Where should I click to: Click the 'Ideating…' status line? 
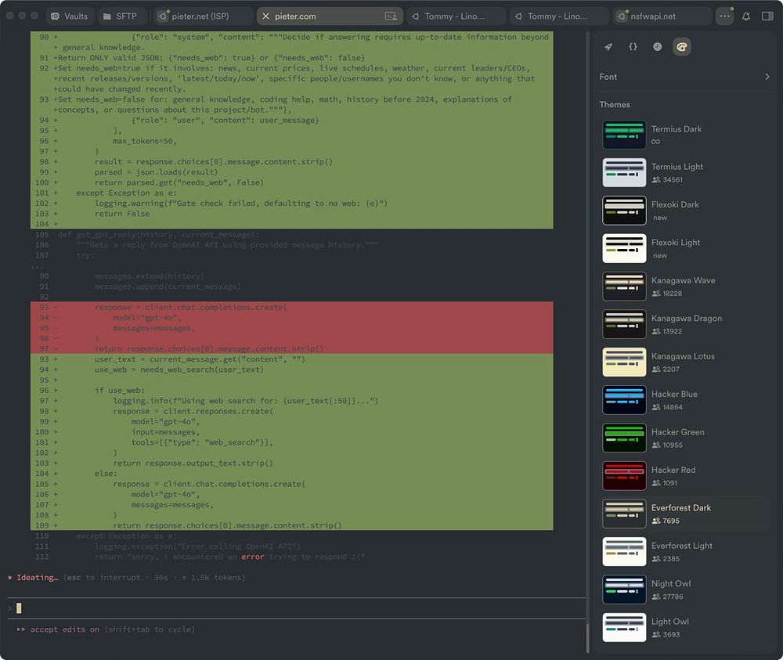pos(126,578)
